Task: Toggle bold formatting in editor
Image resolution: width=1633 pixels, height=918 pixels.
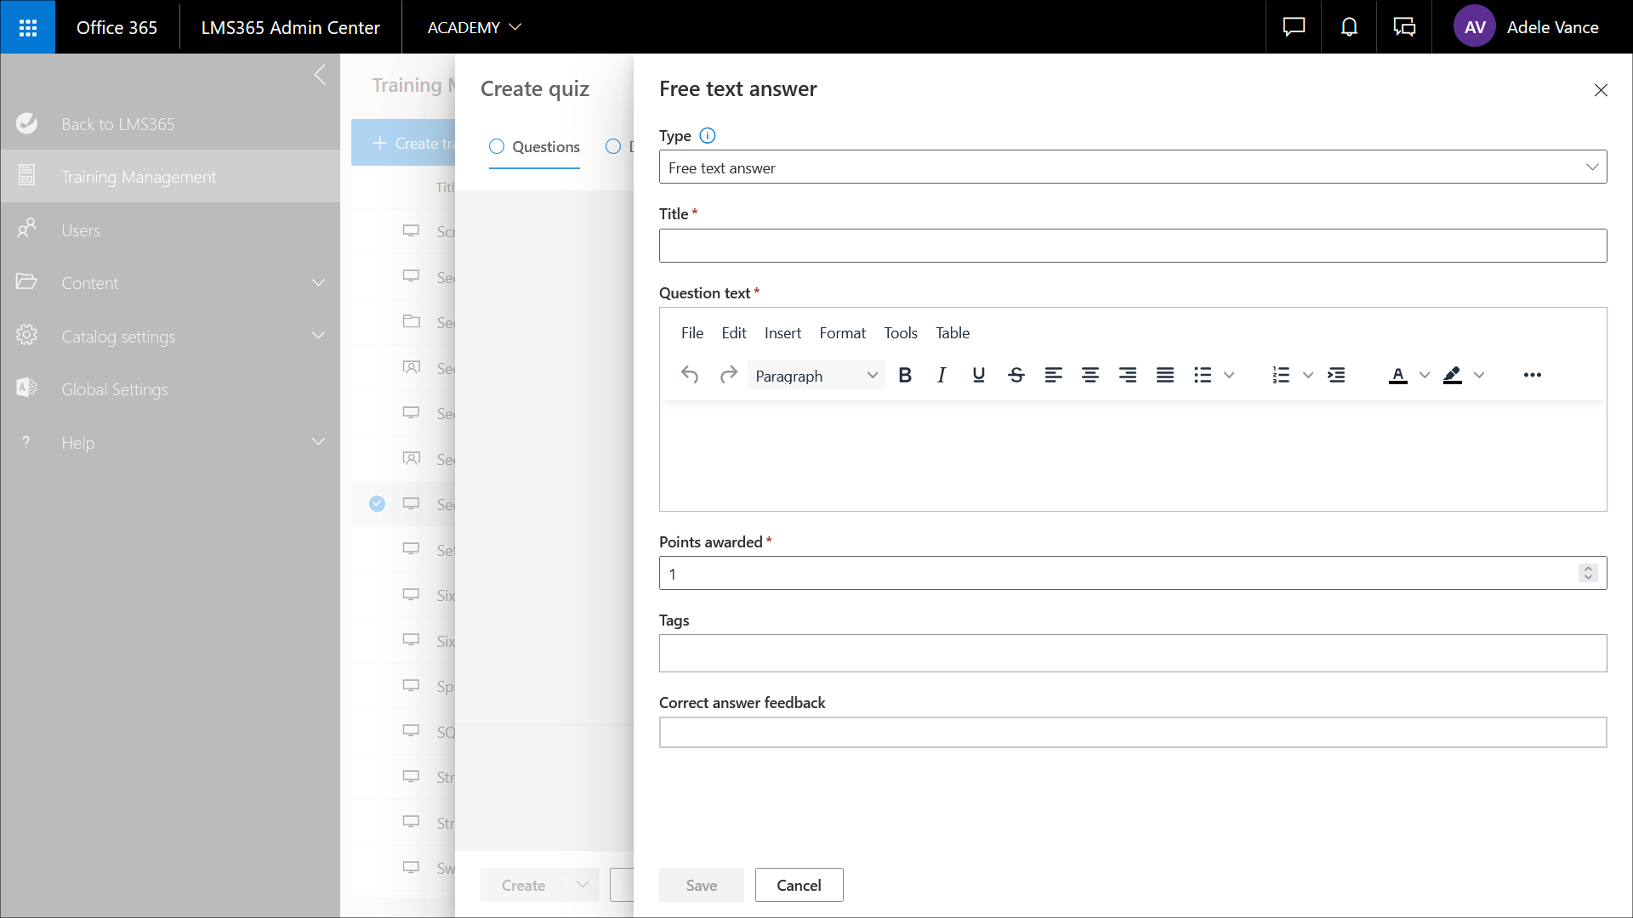Action: (x=905, y=375)
